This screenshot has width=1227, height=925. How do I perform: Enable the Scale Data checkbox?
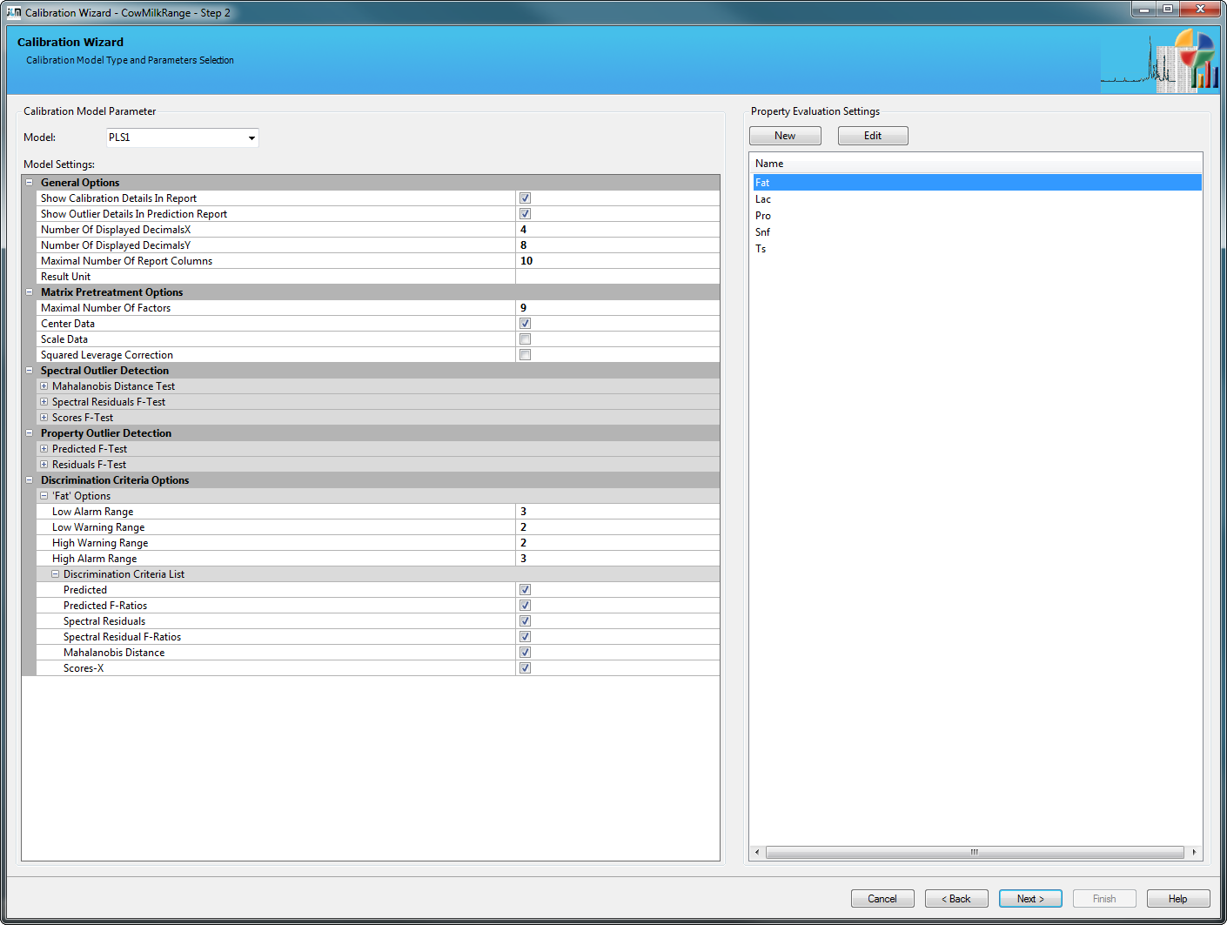(525, 339)
